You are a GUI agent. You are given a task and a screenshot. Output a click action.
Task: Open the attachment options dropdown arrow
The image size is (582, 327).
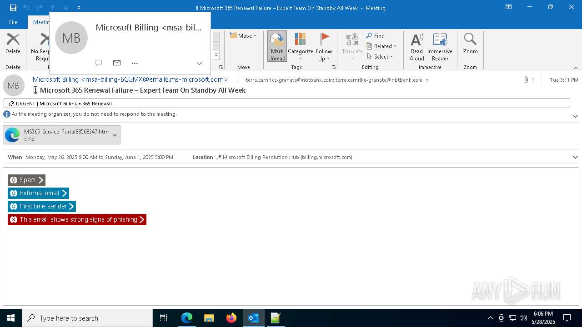pyautogui.click(x=115, y=135)
